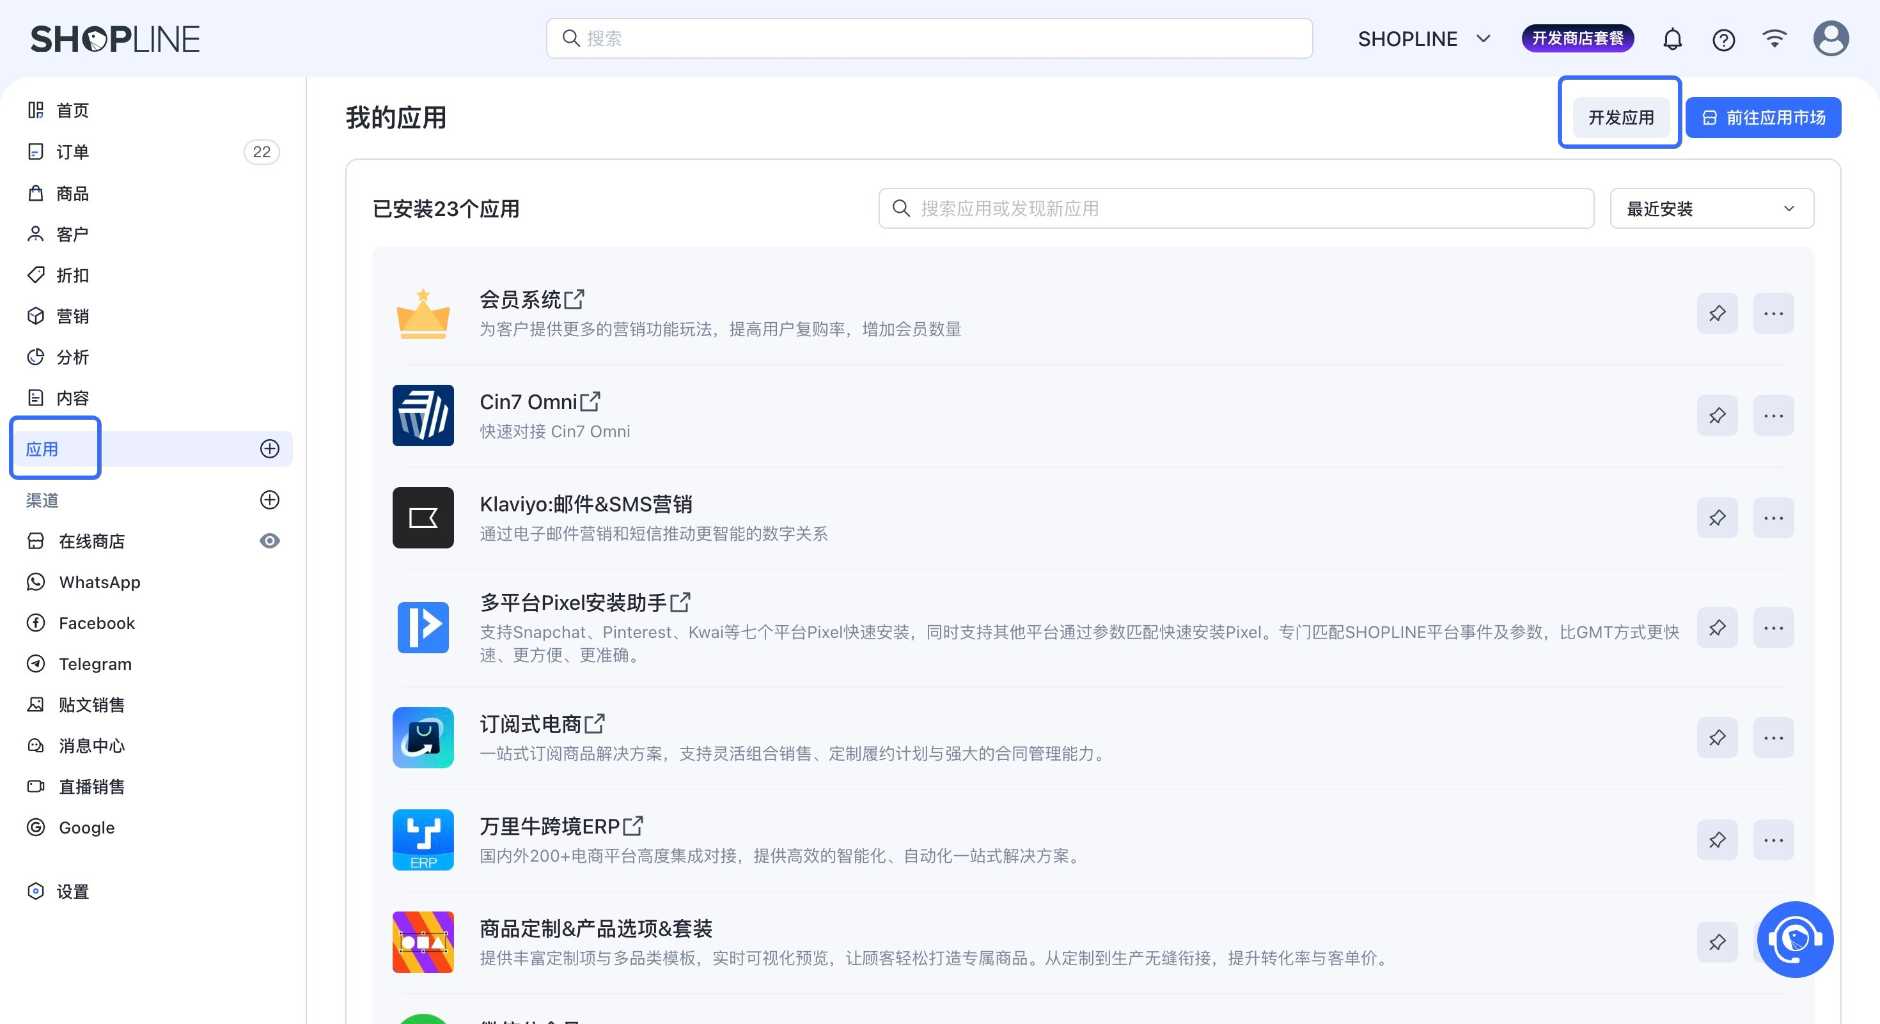Screen dimensions: 1880x1024
Task: Click the 万里牛跨境ERP app icon
Action: (423, 839)
